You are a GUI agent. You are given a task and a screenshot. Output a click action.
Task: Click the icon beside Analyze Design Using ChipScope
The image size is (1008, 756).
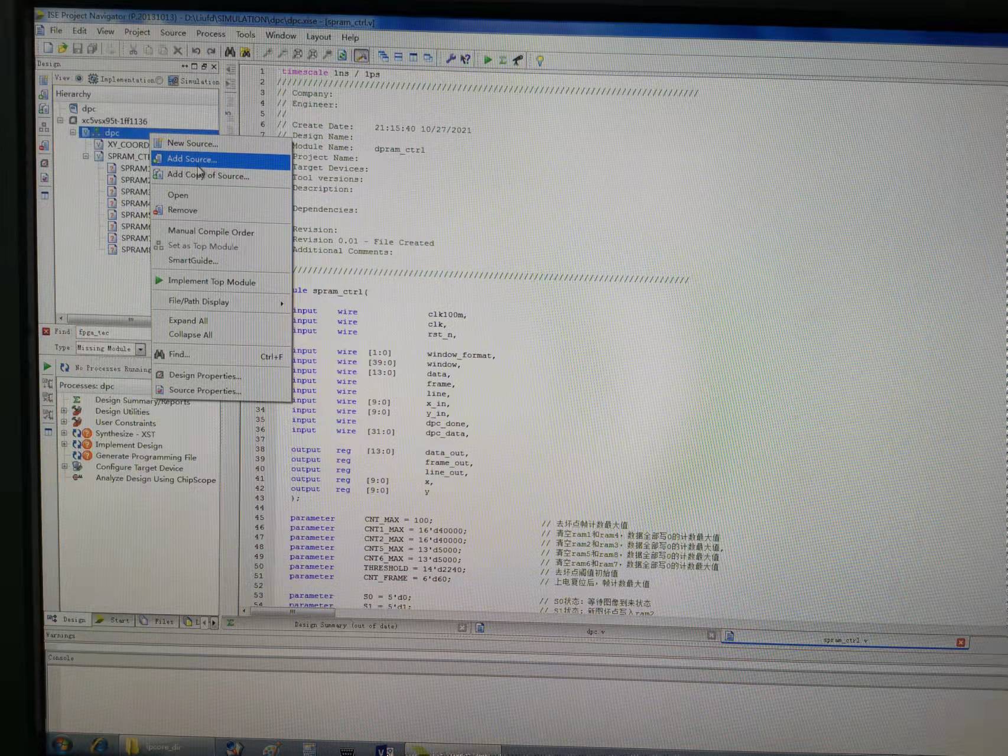pos(77,479)
